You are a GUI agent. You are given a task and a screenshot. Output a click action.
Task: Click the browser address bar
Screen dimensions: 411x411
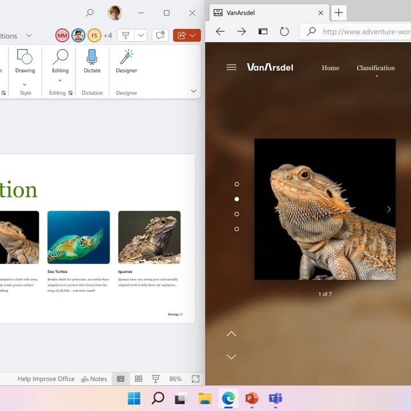point(356,32)
